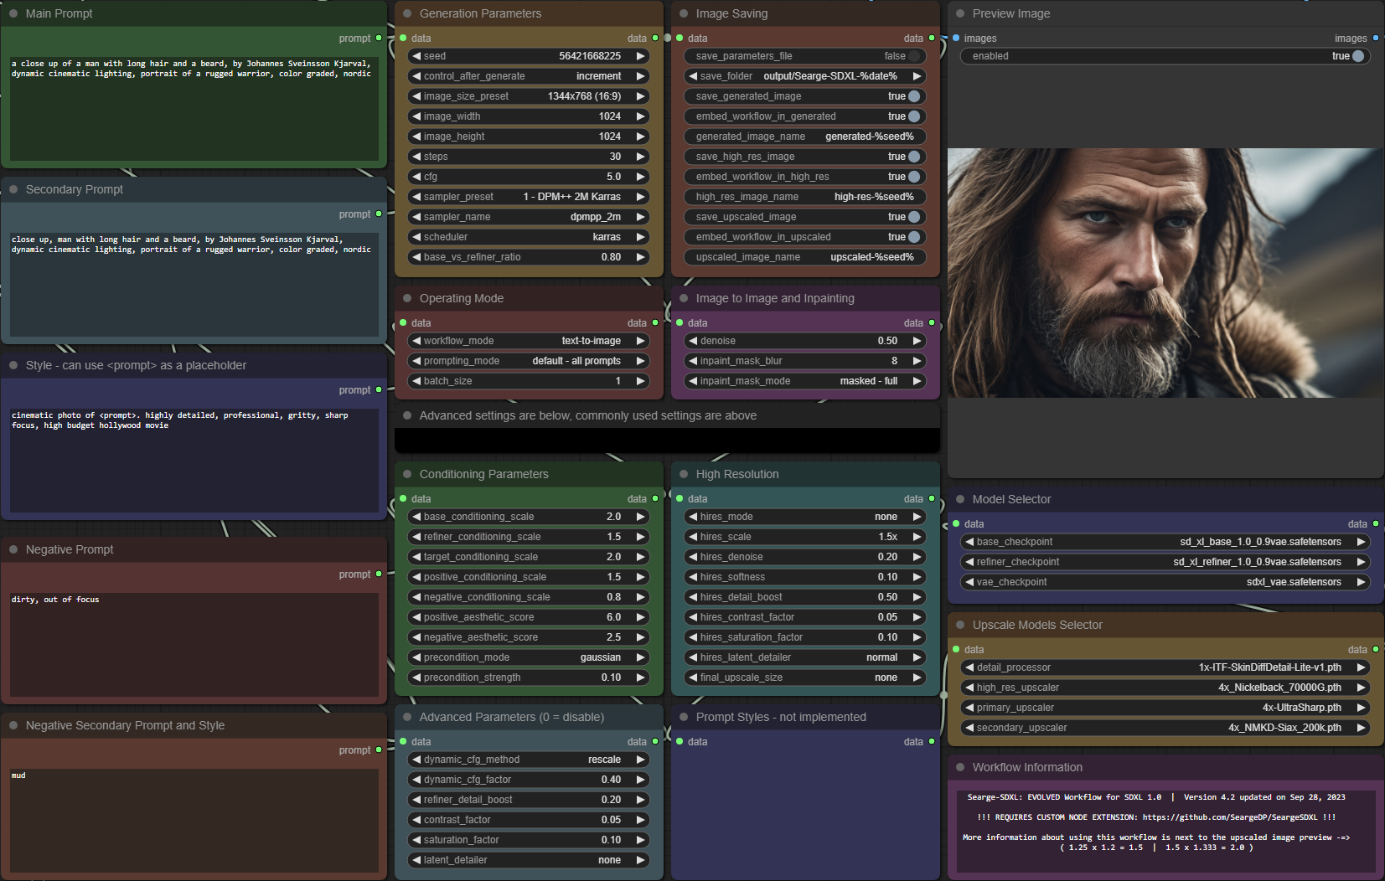Click the refiner_detail_boost value field

click(529, 800)
